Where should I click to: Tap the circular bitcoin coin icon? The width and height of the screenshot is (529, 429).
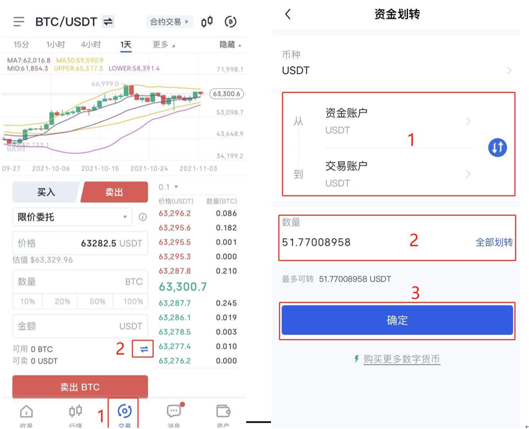tap(231, 22)
